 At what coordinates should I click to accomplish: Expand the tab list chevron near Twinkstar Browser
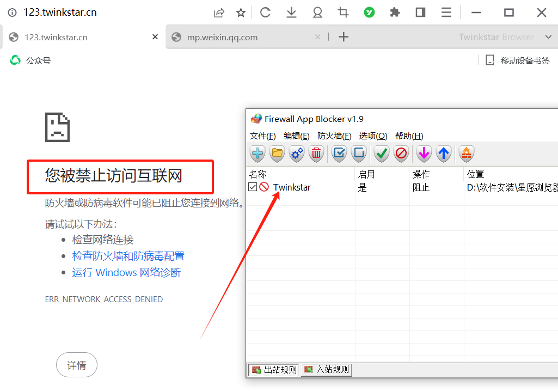[548, 37]
